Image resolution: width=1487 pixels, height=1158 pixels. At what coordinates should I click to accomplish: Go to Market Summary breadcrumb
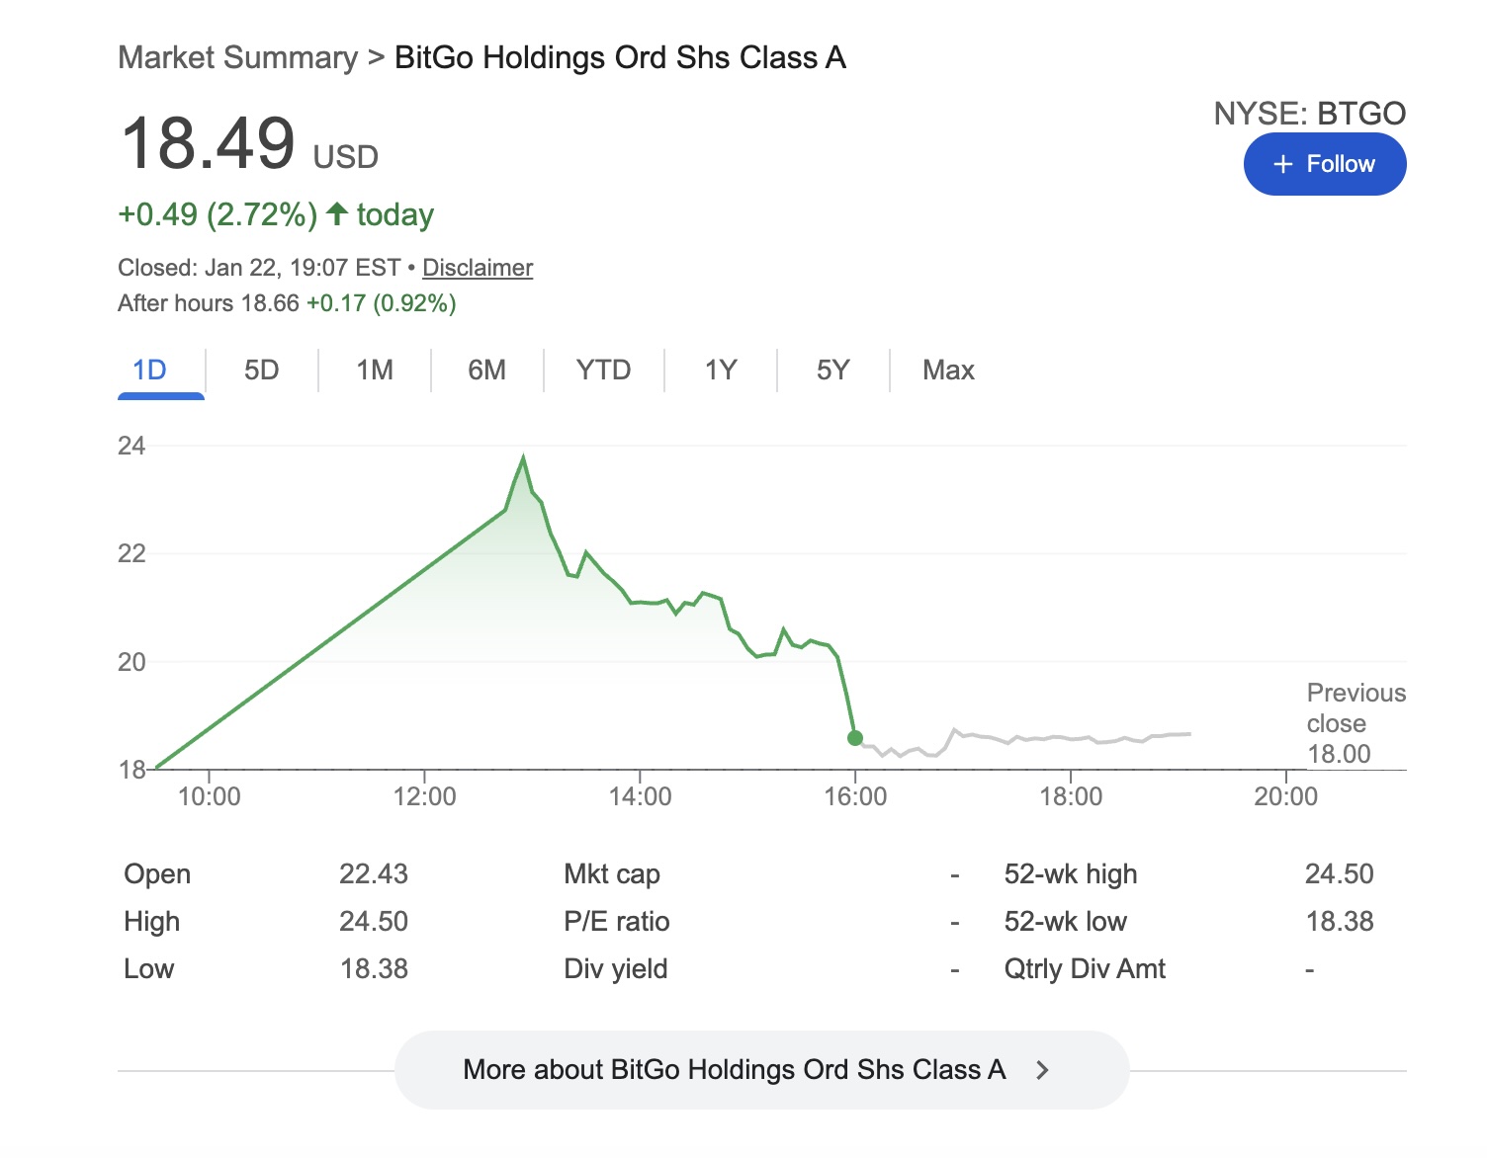(237, 57)
